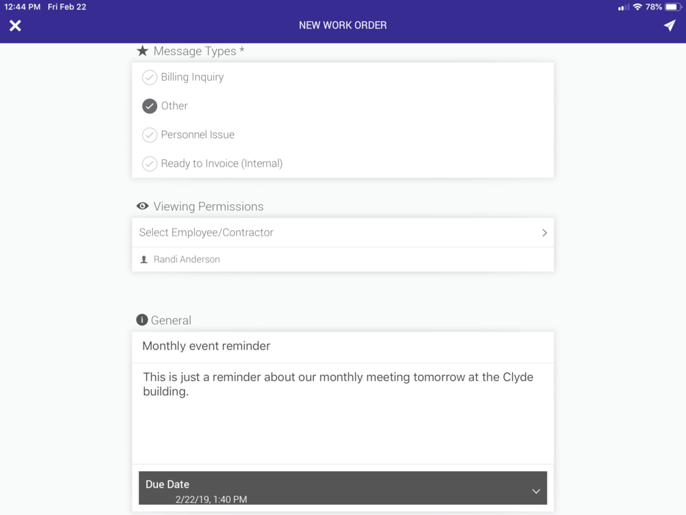This screenshot has width=686, height=515.
Task: Click the info icon next to General
Action: 142,320
